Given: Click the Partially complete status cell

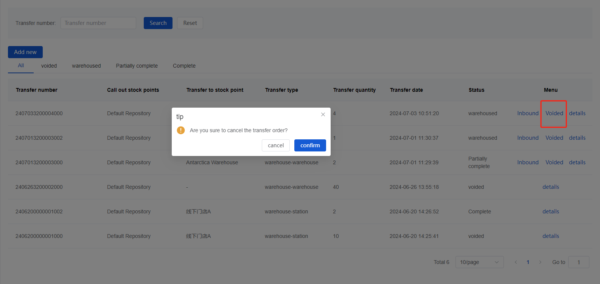Looking at the screenshot, I should [x=479, y=162].
